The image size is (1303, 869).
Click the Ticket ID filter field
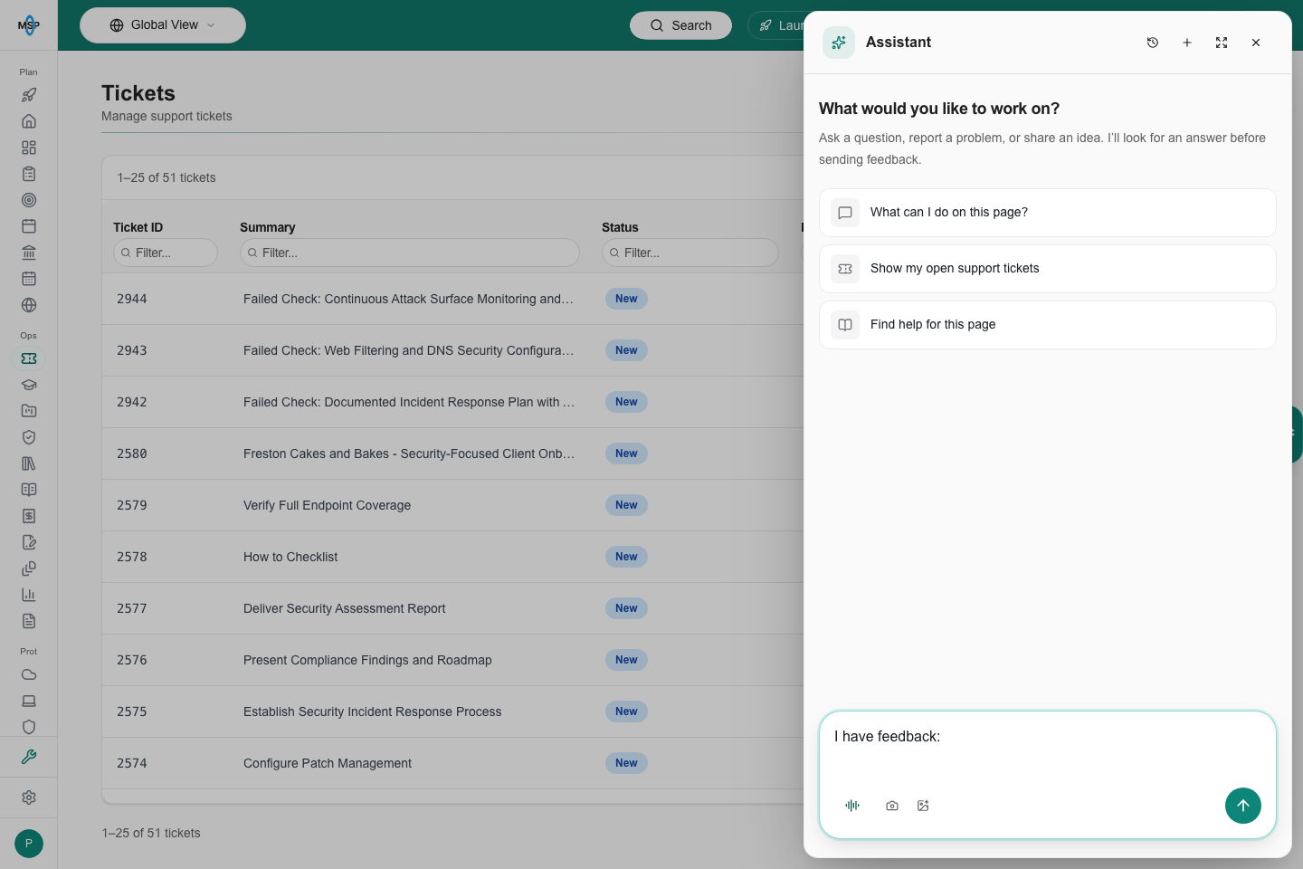pyautogui.click(x=166, y=253)
